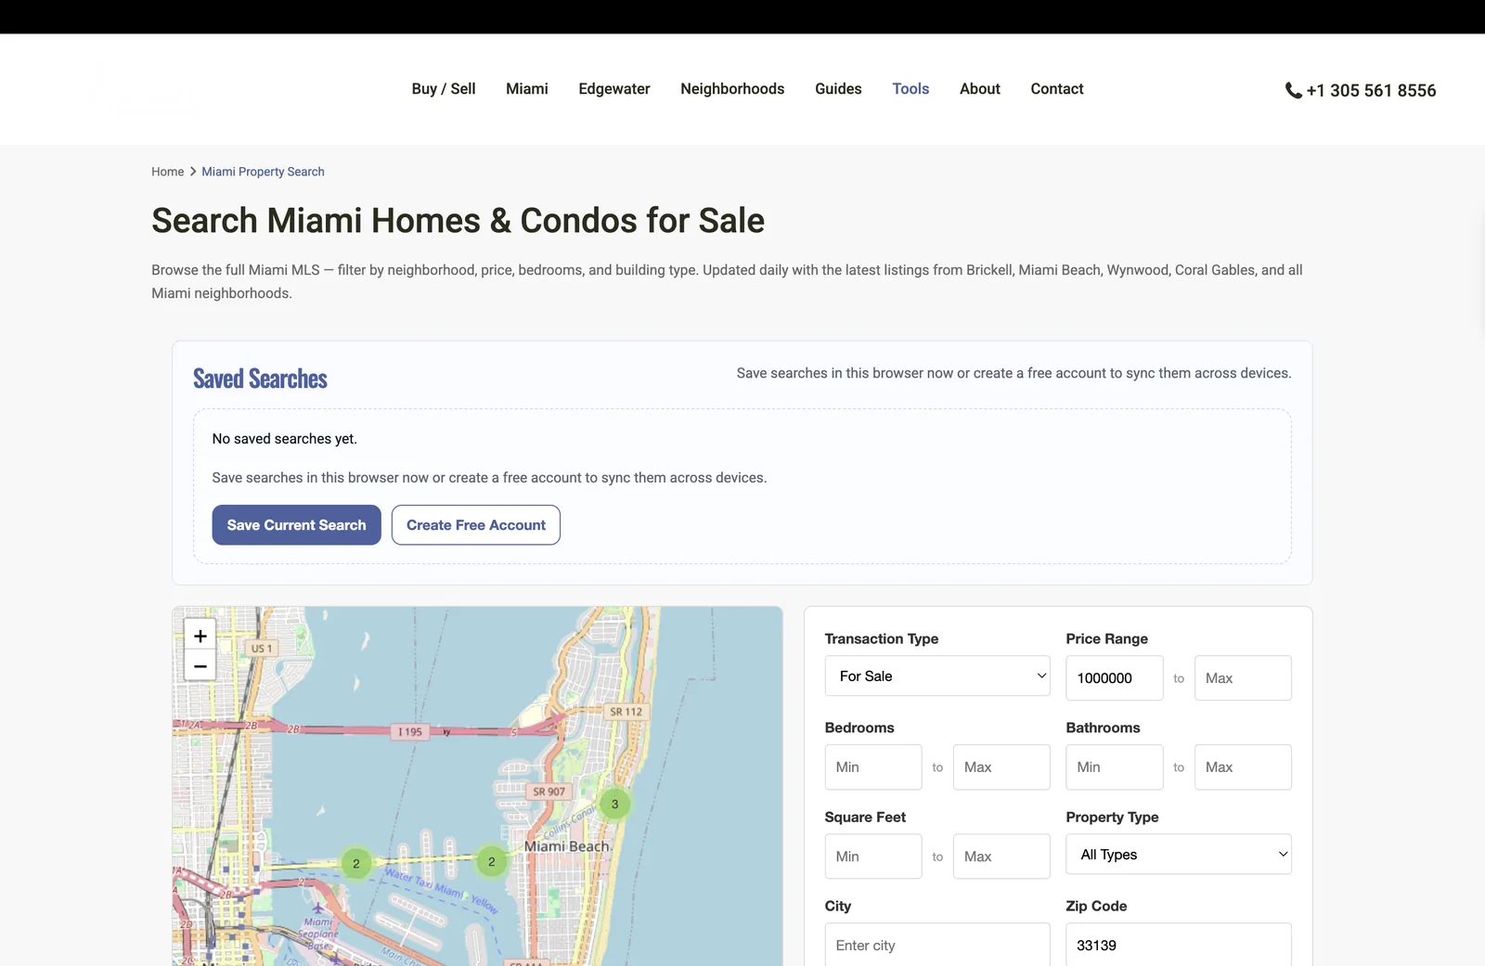Open the Buy / Sell menu
This screenshot has width=1485, height=966.
[x=444, y=89]
